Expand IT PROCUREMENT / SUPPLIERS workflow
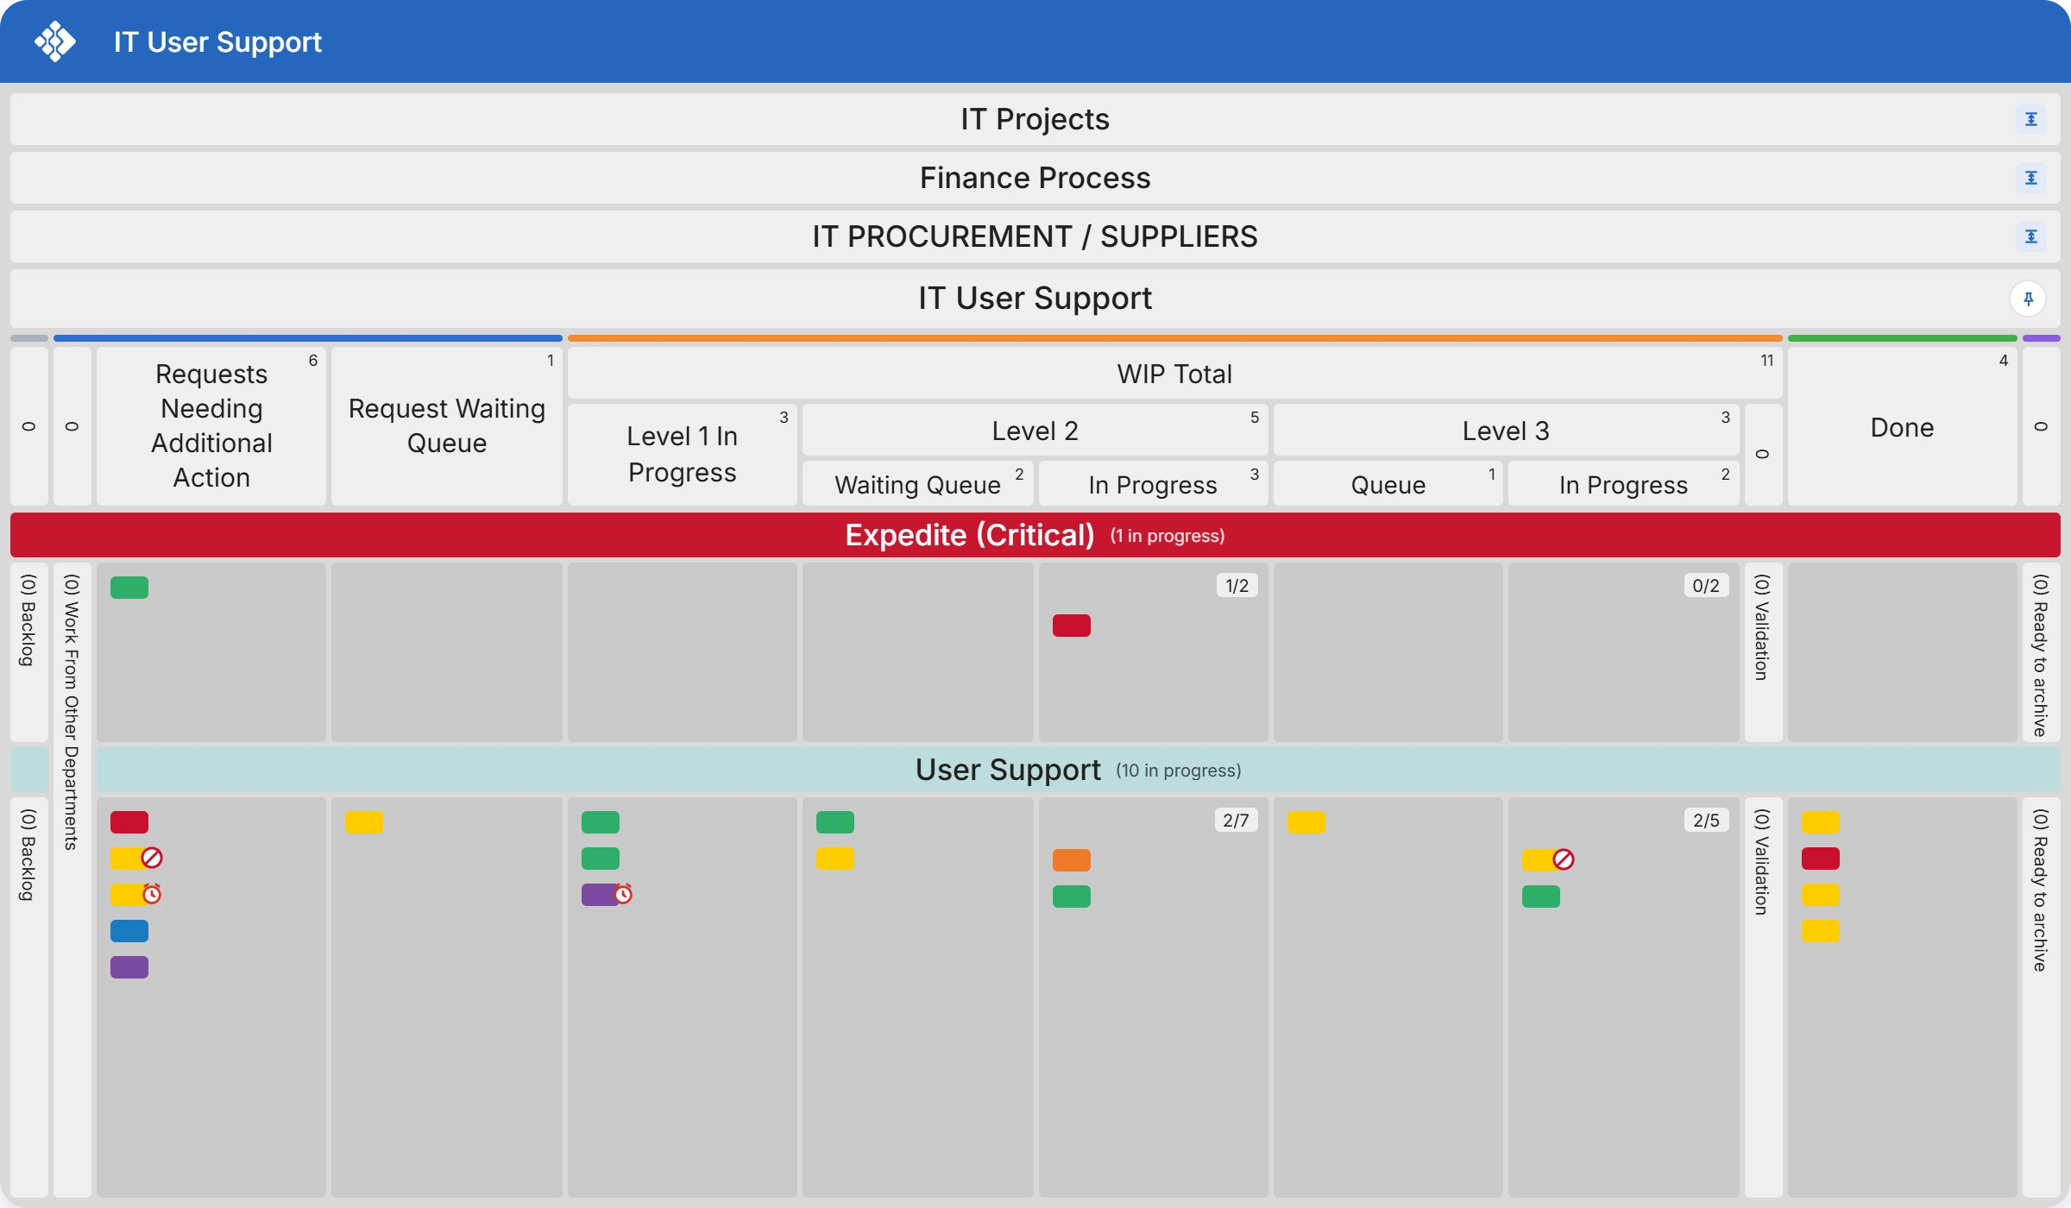 pyautogui.click(x=2030, y=236)
